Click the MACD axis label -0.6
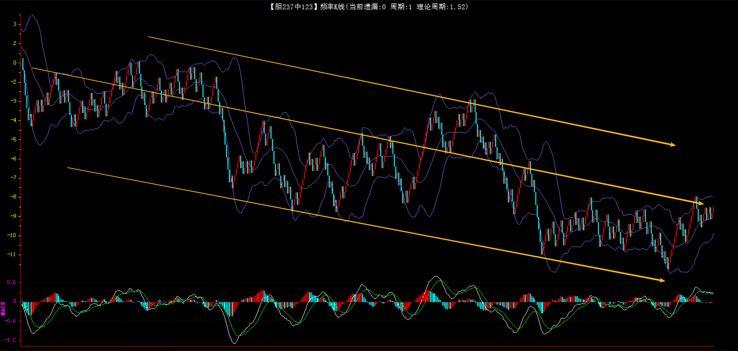This screenshot has height=351, width=738. pos(10,321)
